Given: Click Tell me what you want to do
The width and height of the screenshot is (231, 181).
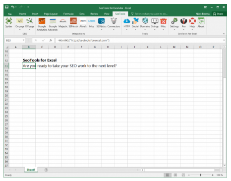Looking at the screenshot, I should (149, 14).
